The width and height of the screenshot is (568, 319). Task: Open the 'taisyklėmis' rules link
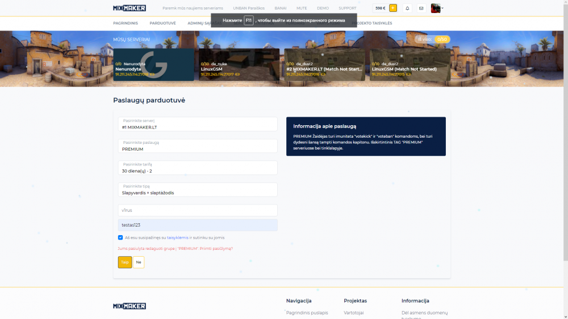point(177,238)
